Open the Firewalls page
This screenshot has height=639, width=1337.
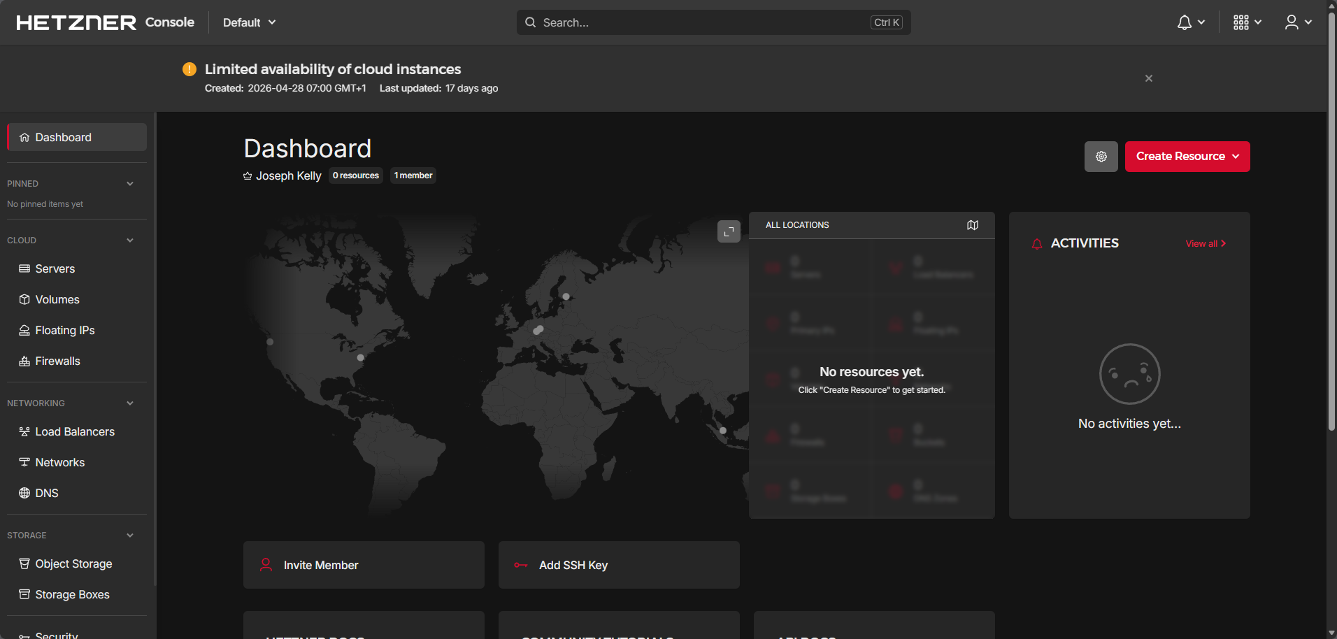tap(77, 361)
